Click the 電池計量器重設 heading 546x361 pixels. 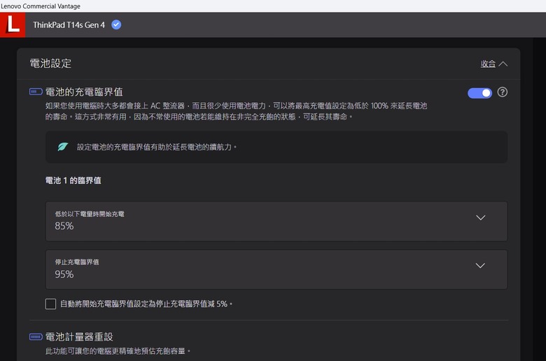click(79, 337)
